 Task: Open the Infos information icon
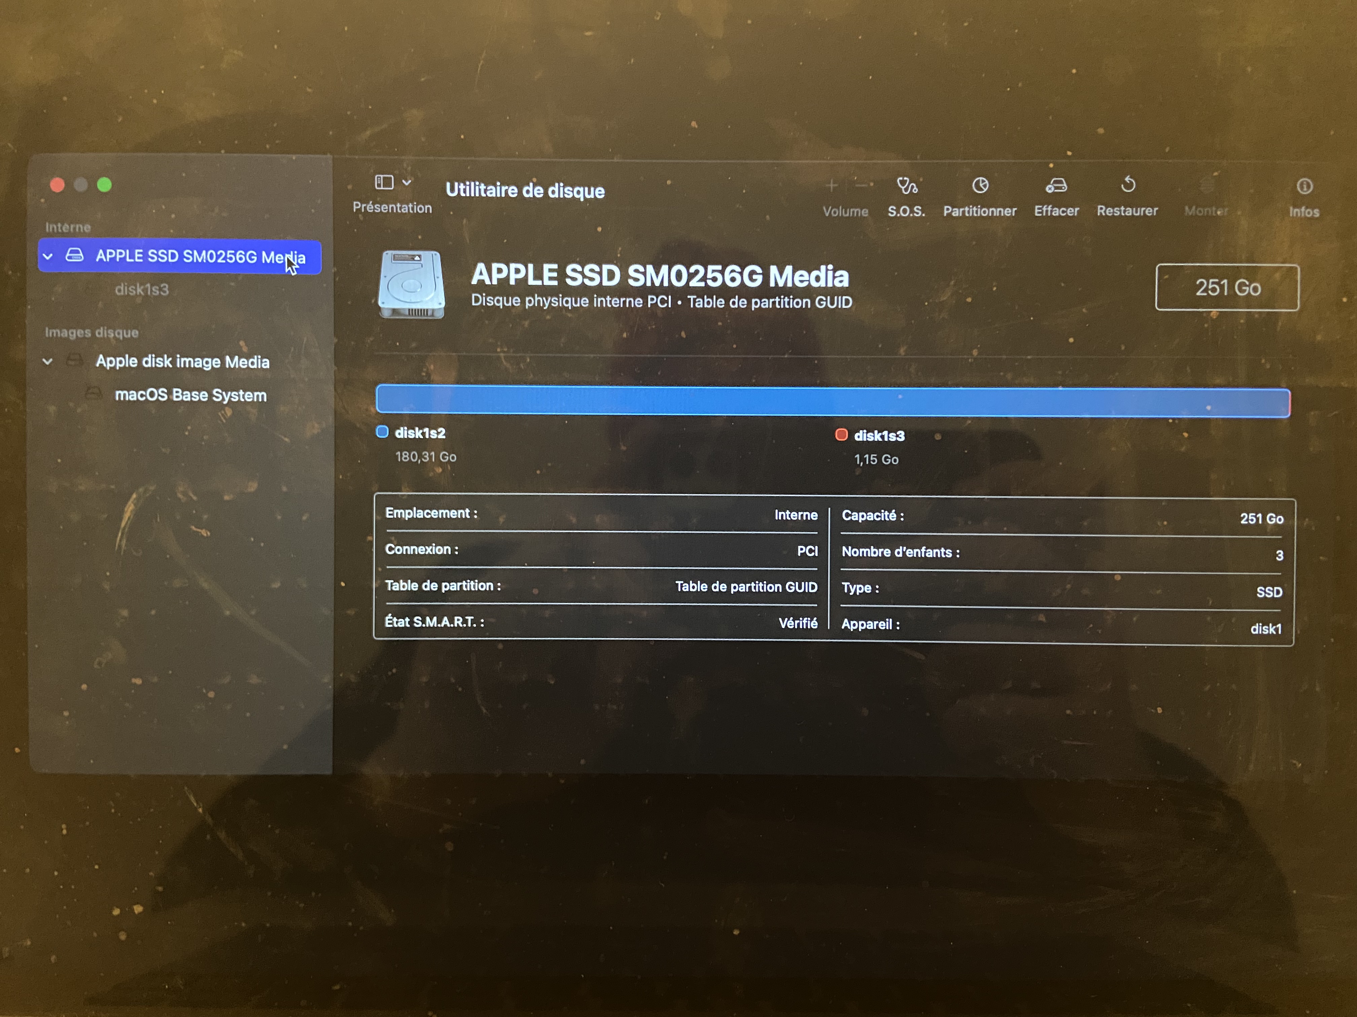click(x=1304, y=186)
